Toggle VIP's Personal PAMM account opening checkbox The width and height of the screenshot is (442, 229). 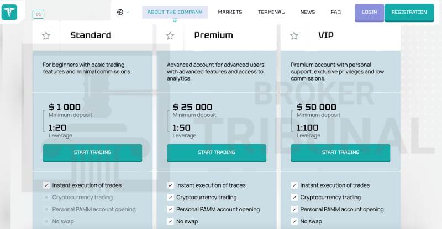[x=294, y=209]
